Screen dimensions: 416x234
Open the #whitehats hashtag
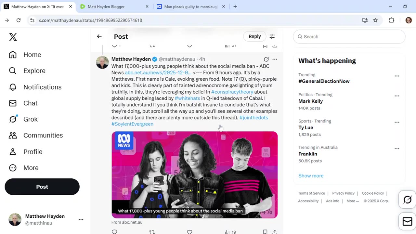pos(187,98)
